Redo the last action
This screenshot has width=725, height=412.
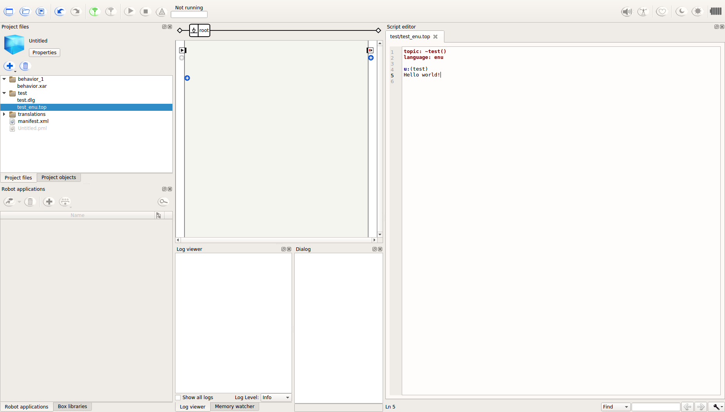coord(76,11)
